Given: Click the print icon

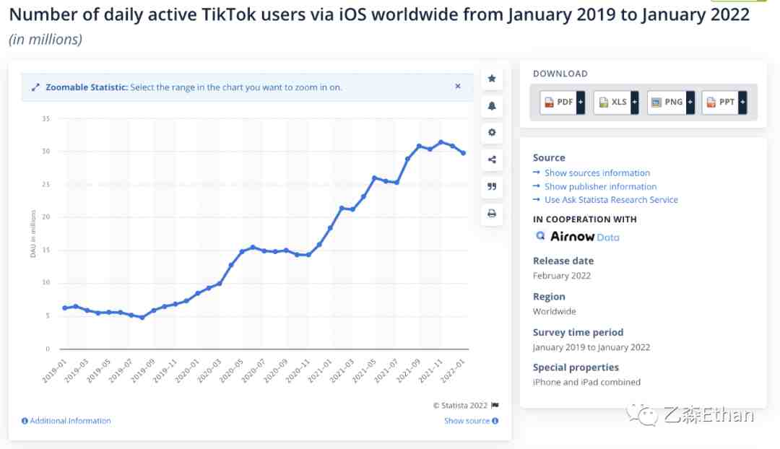Looking at the screenshot, I should [x=492, y=214].
